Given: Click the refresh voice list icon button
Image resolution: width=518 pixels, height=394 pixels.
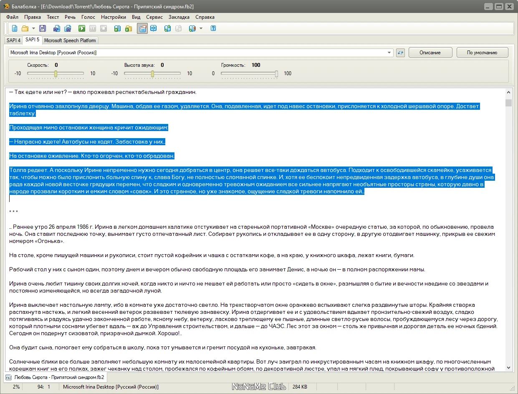Looking at the screenshot, I should coord(401,53).
